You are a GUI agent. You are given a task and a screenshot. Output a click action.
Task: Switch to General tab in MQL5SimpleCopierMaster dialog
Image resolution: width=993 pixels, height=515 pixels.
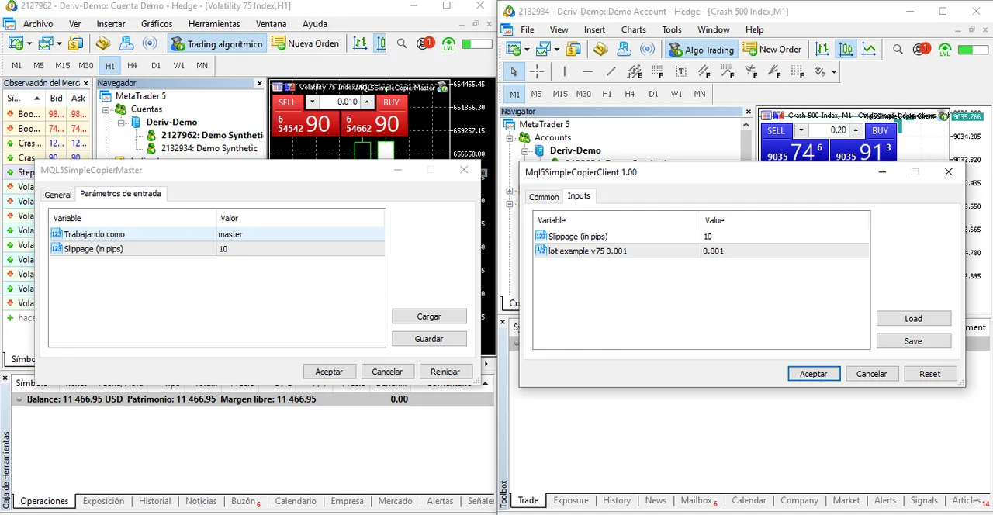[57, 195]
